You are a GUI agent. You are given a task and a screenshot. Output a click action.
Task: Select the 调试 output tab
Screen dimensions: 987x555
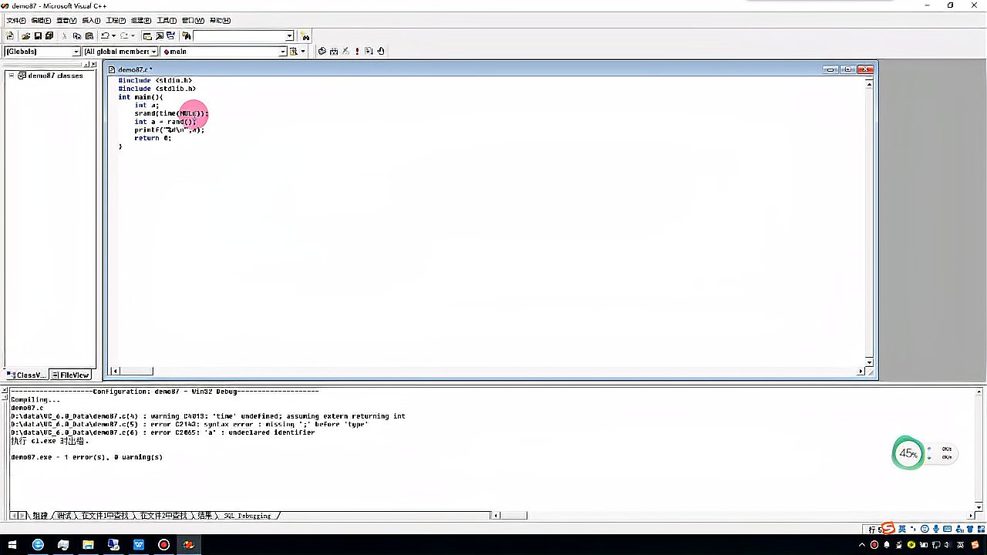tap(64, 515)
